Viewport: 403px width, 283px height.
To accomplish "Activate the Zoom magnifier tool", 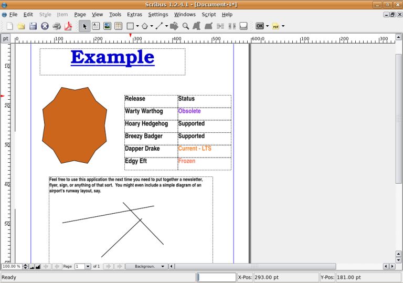I will pyautogui.click(x=185, y=26).
